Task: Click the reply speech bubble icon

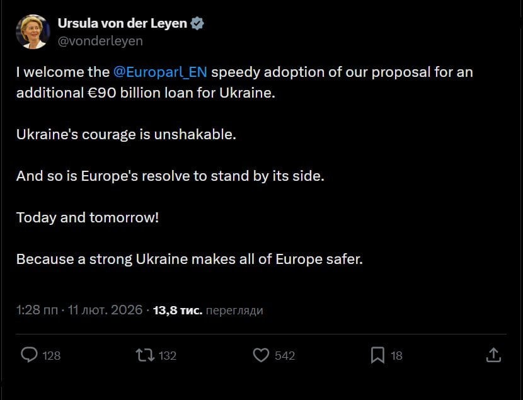Action: [x=29, y=355]
